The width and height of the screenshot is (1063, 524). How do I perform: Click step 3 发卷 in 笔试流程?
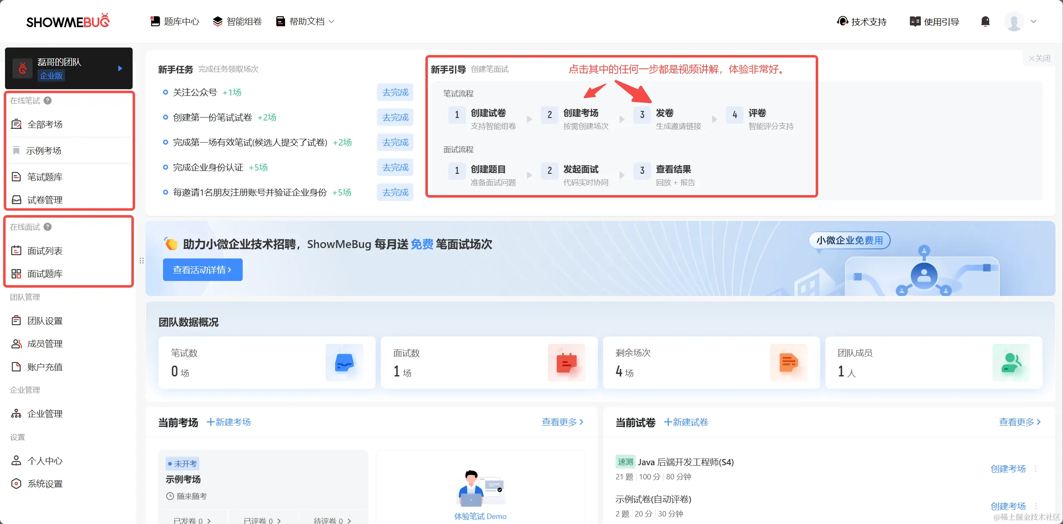pyautogui.click(x=664, y=113)
